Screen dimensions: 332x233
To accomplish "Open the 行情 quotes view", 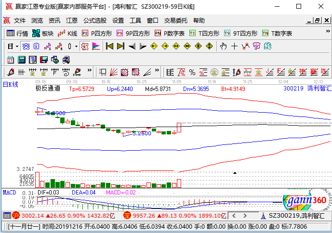I will [x=17, y=33].
